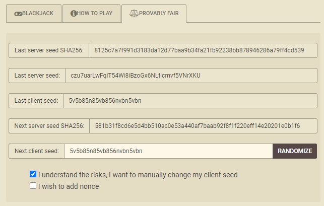Click the balance scales icon on Provably Fair
This screenshot has width=324, height=206.
133,13
